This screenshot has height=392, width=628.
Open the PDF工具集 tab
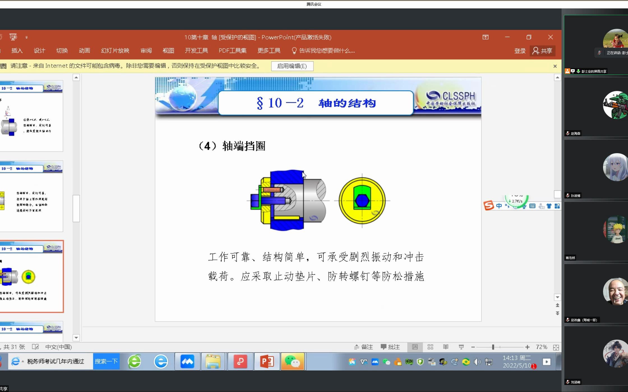click(x=233, y=51)
